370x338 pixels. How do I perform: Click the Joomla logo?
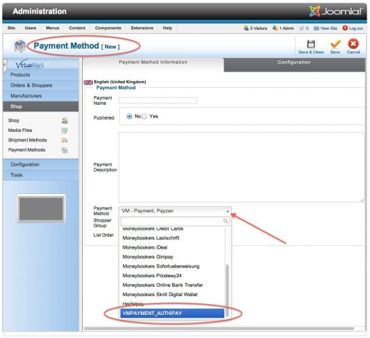coord(336,11)
